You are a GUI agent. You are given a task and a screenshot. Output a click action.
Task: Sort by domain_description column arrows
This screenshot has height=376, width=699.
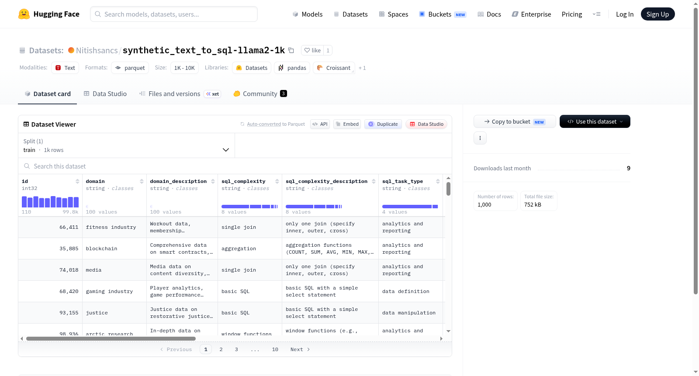click(x=213, y=181)
